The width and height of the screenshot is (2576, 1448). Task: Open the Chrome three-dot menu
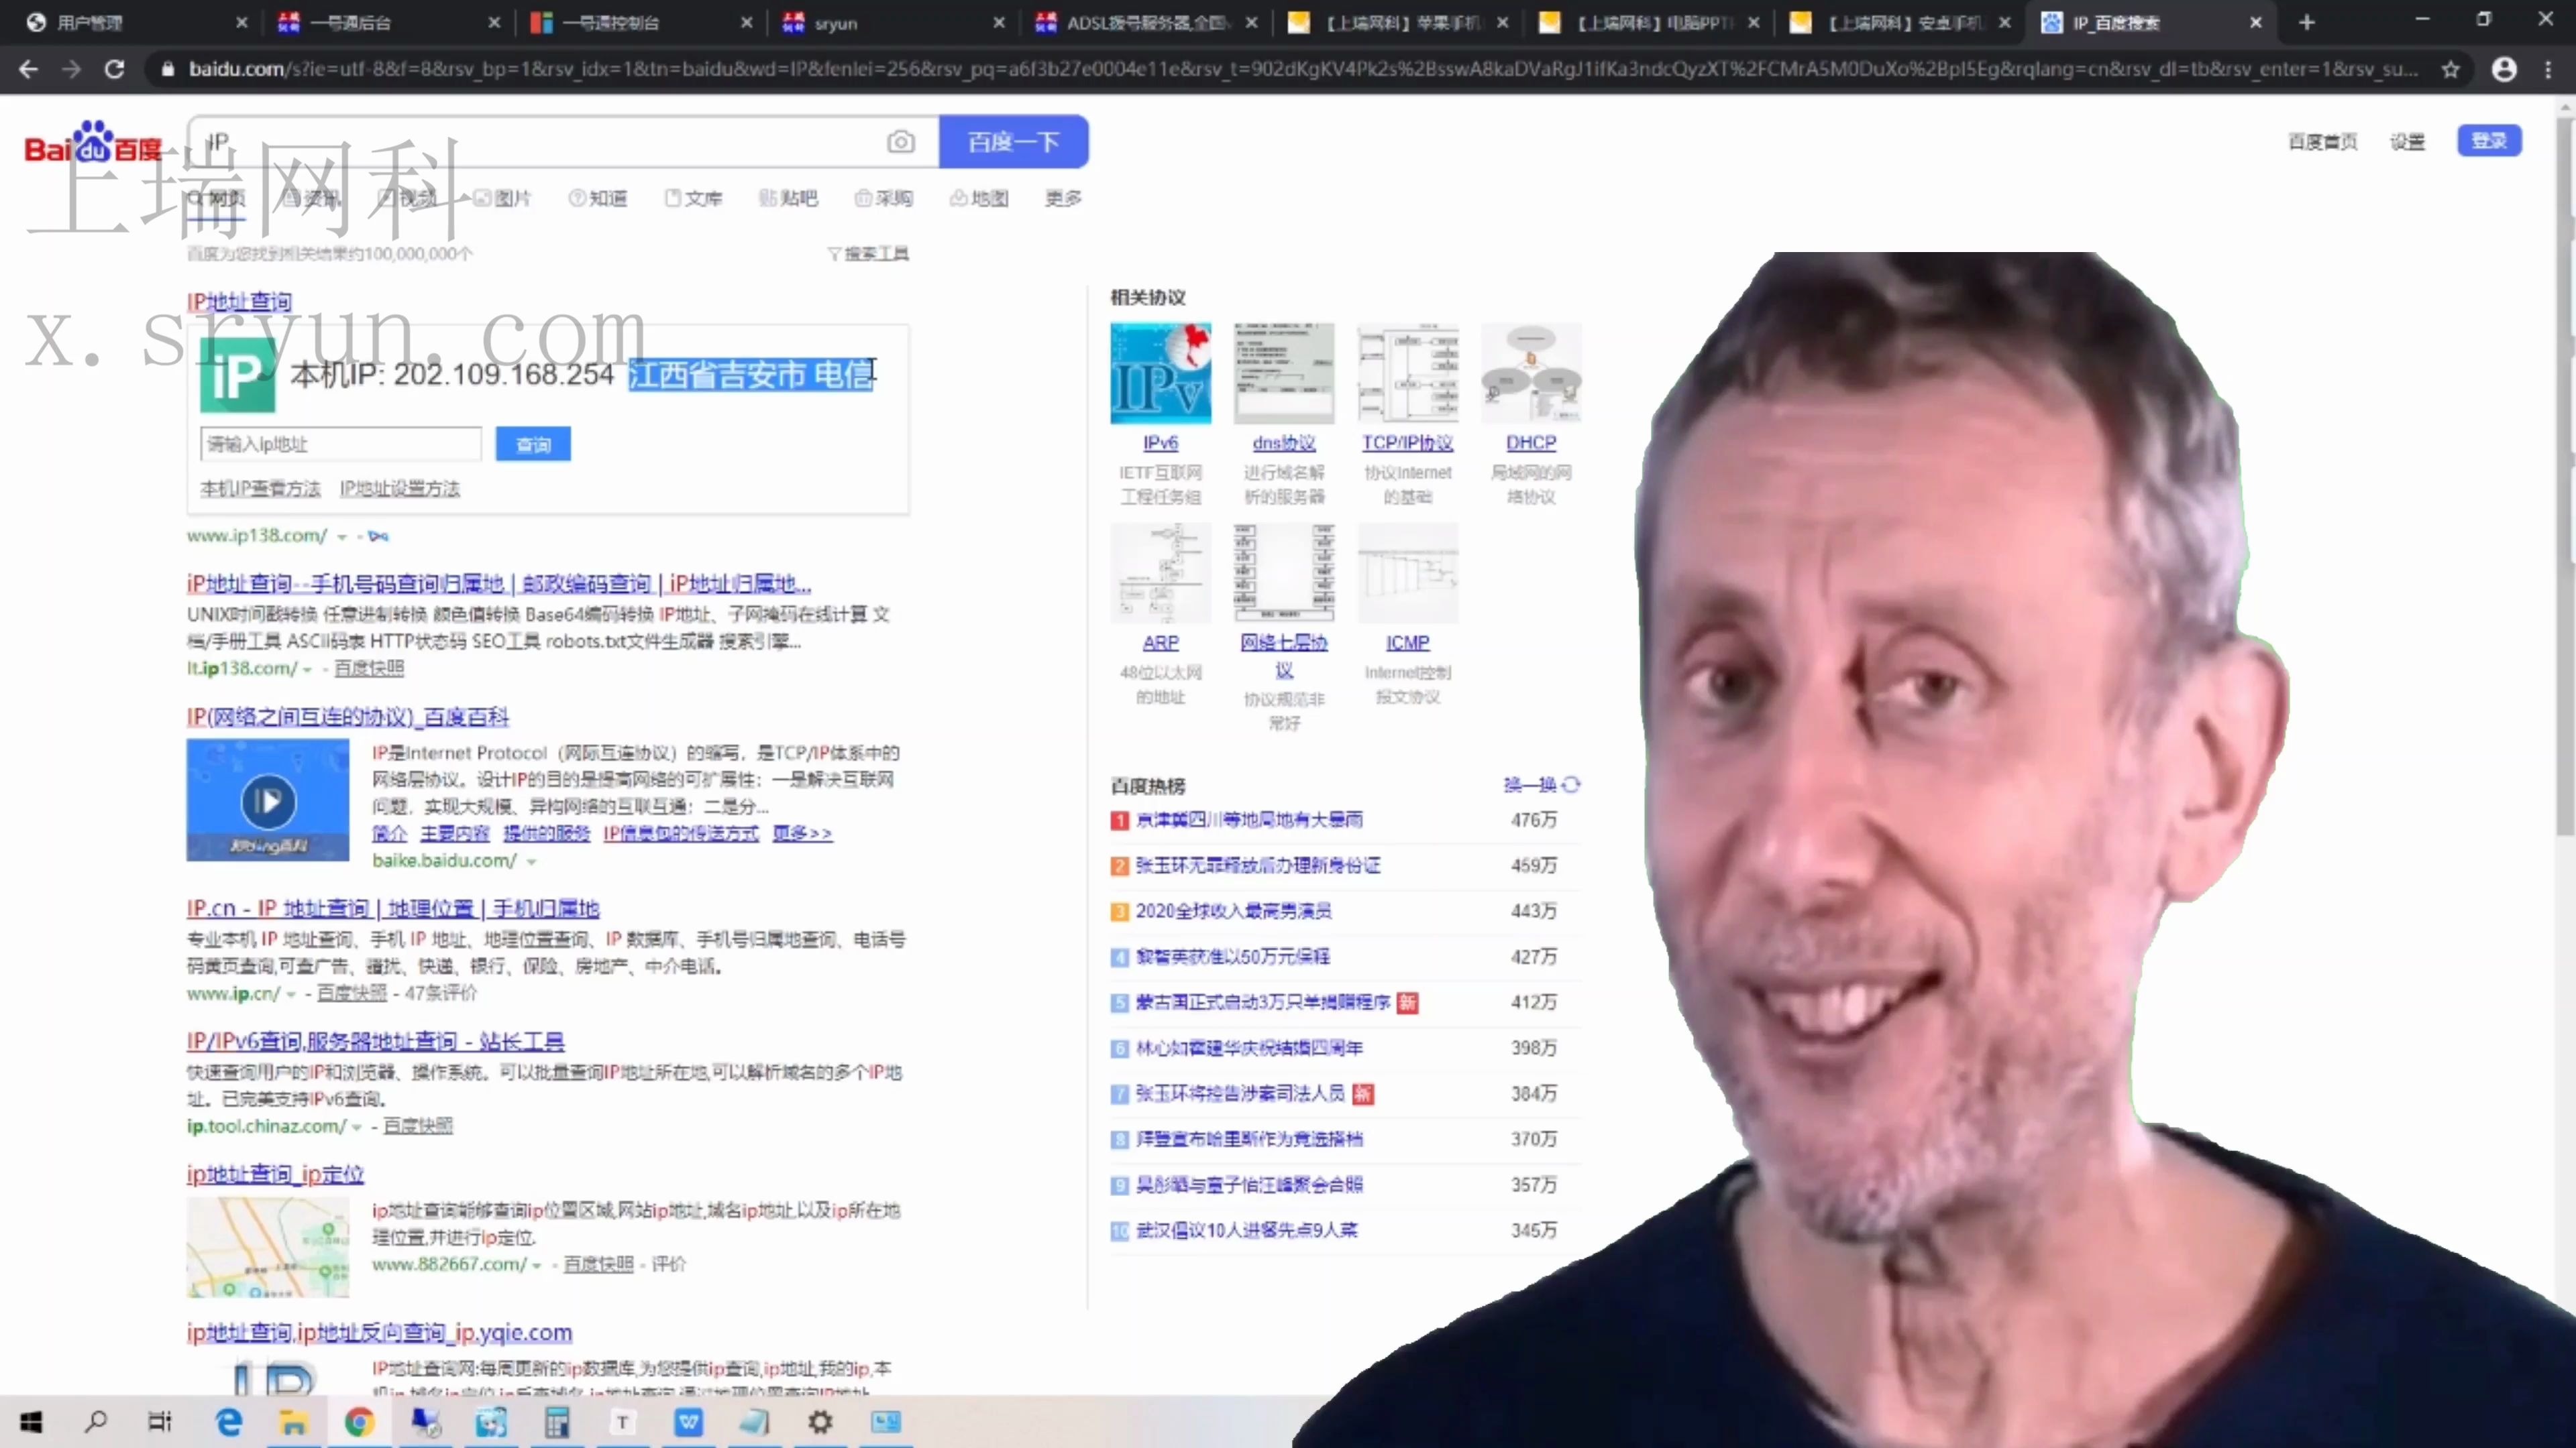tap(2548, 69)
